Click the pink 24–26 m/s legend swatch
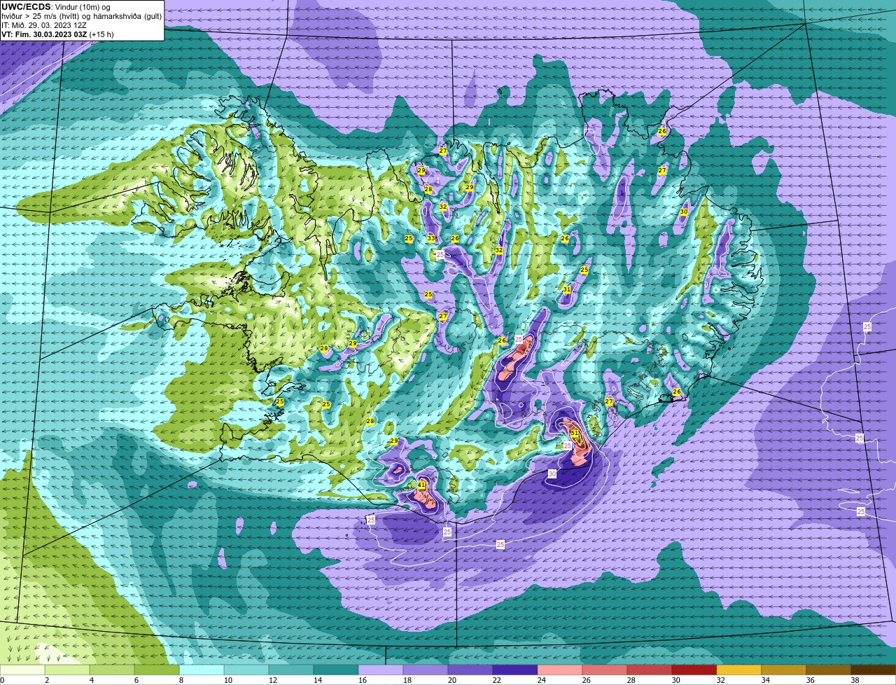 560,670
